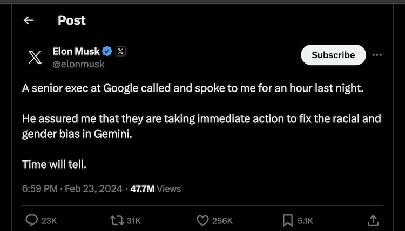Click the 47.7M Views count

[x=156, y=188]
